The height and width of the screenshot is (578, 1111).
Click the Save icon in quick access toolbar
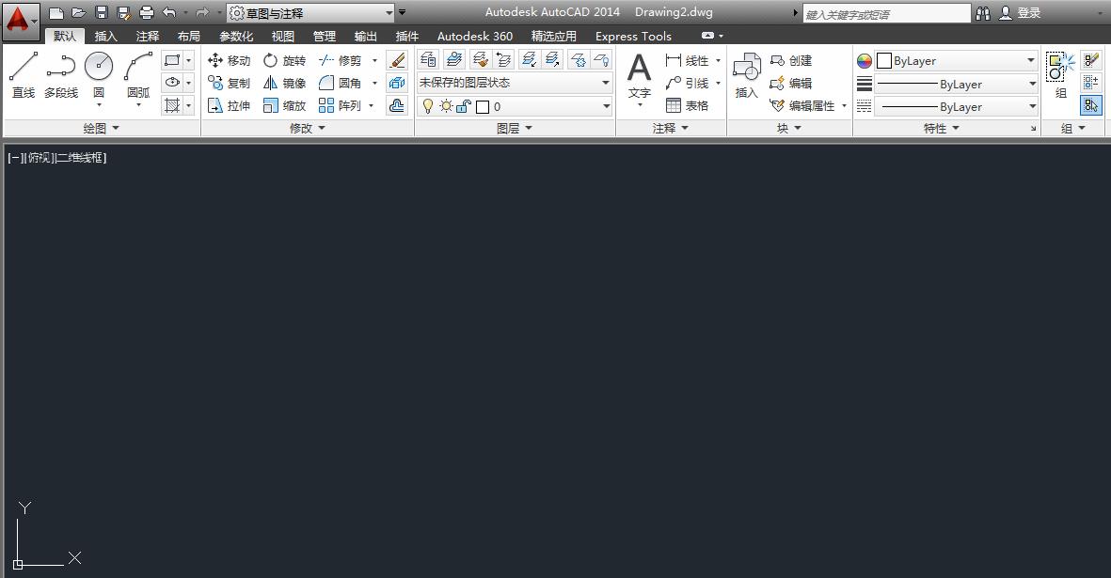coord(102,13)
